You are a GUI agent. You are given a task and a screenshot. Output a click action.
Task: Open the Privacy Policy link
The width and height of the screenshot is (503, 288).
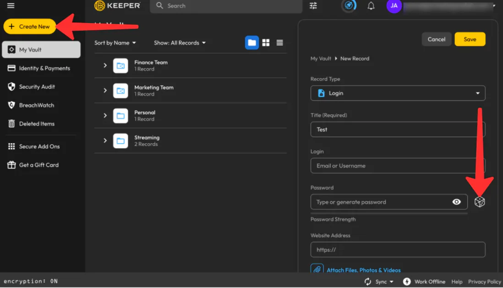[484, 282]
